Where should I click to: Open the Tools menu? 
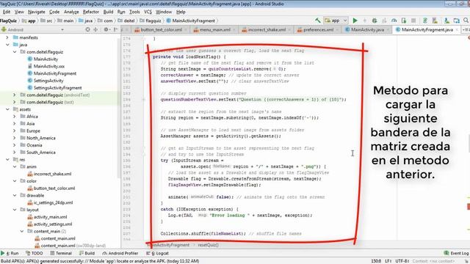click(x=134, y=12)
